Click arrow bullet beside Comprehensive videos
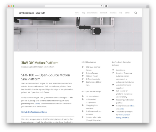The width and height of the screenshot is (156, 132). tap(113, 105)
